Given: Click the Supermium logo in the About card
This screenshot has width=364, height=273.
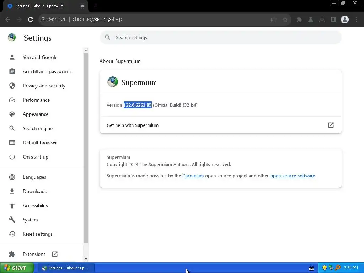Looking at the screenshot, I should click(x=113, y=82).
